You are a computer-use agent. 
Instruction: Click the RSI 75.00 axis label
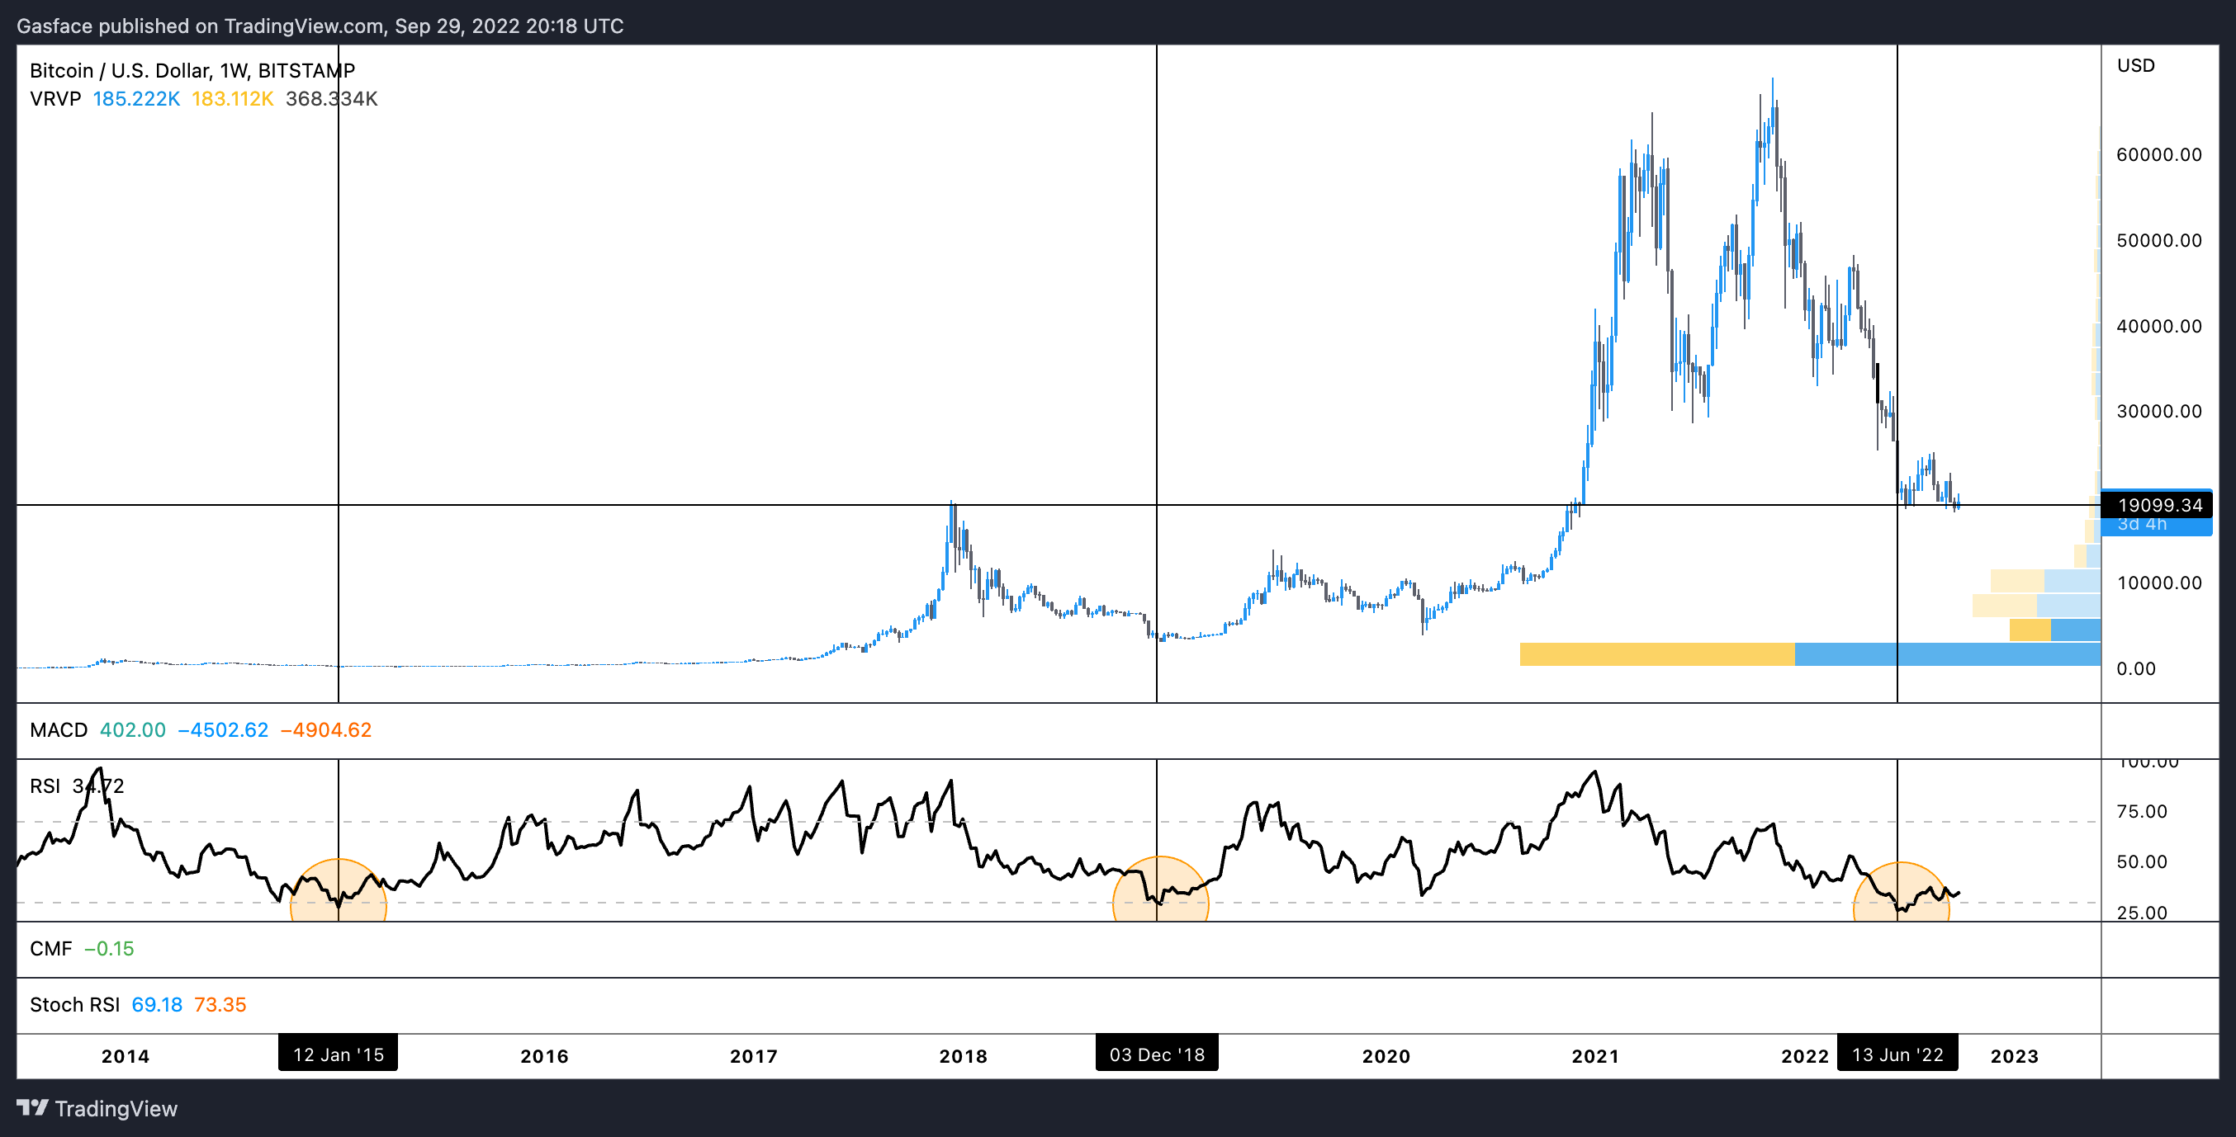(x=2141, y=812)
